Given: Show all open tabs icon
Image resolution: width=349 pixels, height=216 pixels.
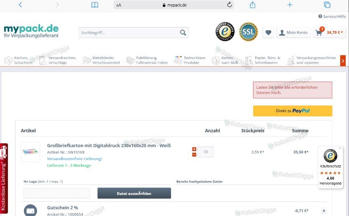Looking at the screenshot, I should tap(327, 5).
